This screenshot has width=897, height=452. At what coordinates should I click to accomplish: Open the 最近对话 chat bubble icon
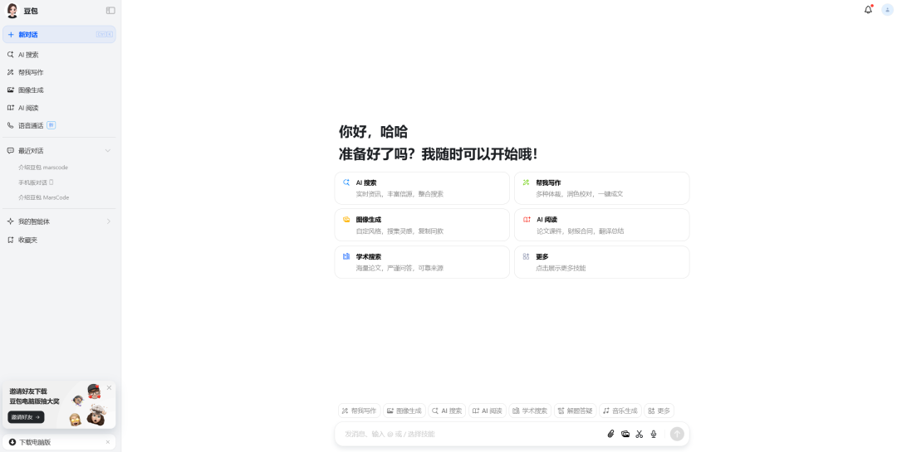(x=10, y=151)
